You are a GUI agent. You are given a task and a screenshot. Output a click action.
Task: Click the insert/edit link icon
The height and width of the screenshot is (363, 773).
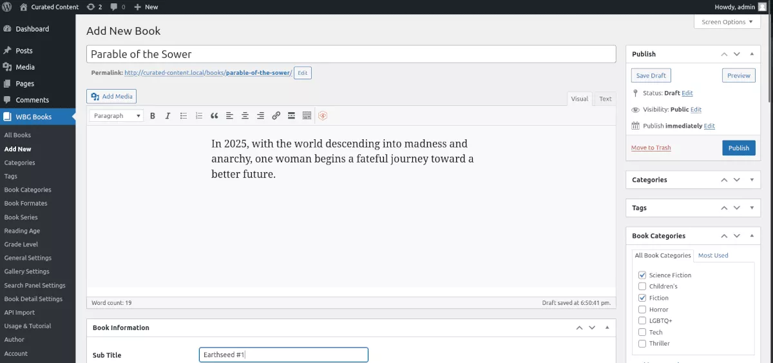pos(276,116)
